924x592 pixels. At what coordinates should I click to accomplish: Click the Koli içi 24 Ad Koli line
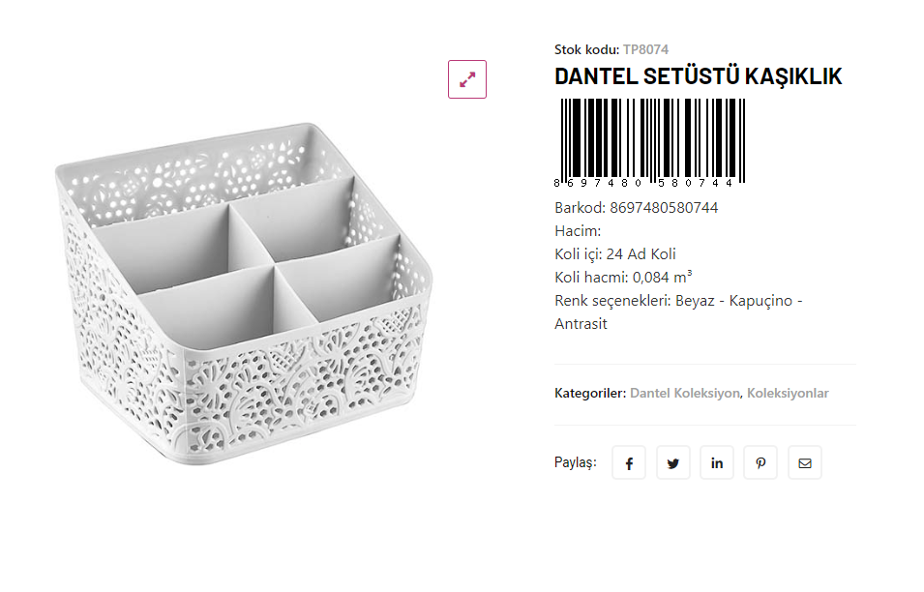coord(615,254)
